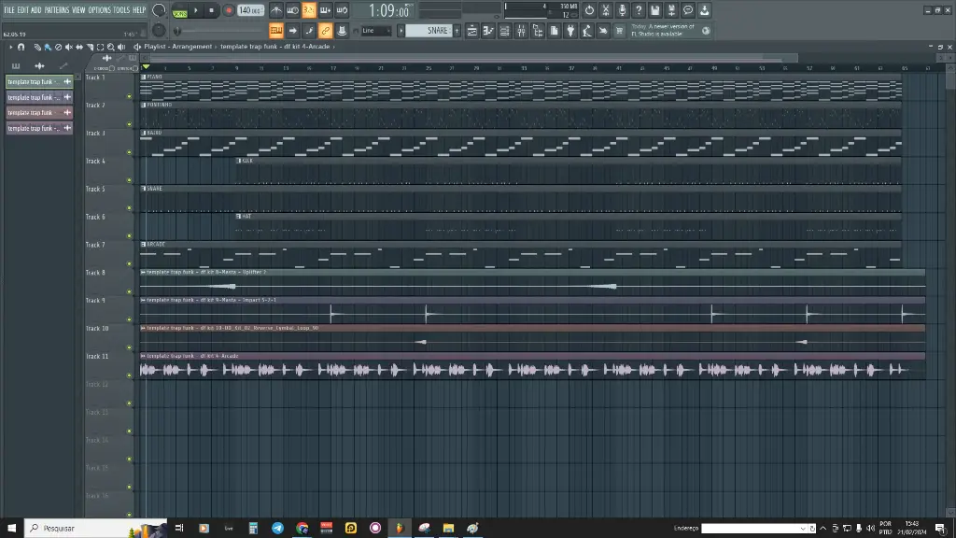Open the content library cart icon
956x538 pixels.
coord(620,31)
